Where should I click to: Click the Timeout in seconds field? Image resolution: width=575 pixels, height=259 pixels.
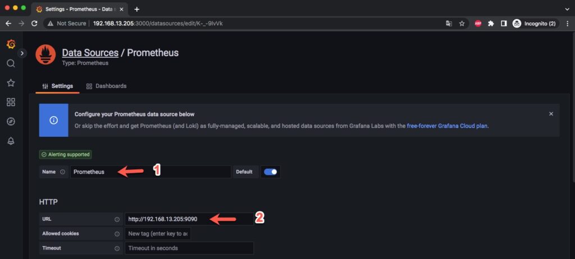[x=189, y=248]
